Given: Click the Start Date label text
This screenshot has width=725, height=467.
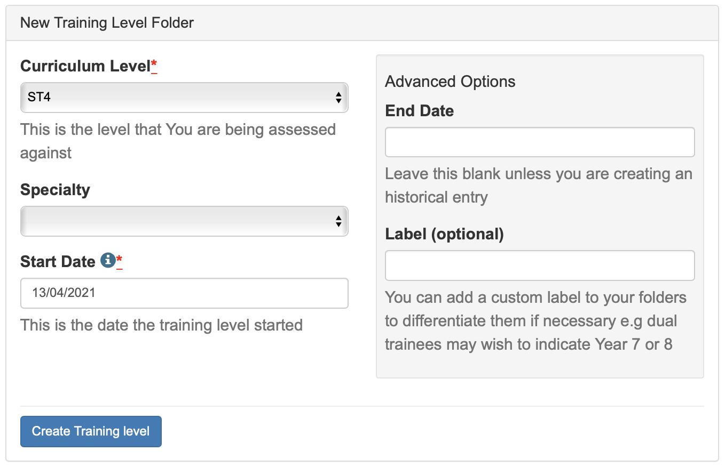Looking at the screenshot, I should tap(58, 262).
